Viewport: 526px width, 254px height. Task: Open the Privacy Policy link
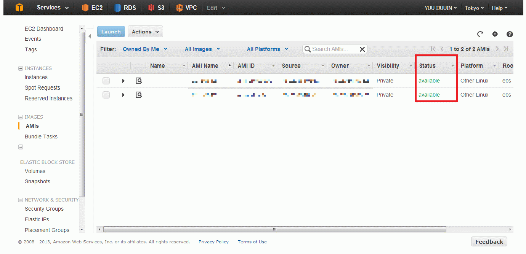pos(213,242)
